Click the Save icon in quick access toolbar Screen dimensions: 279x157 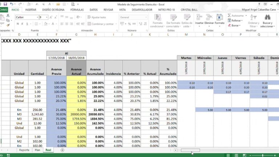[x=5, y=4]
